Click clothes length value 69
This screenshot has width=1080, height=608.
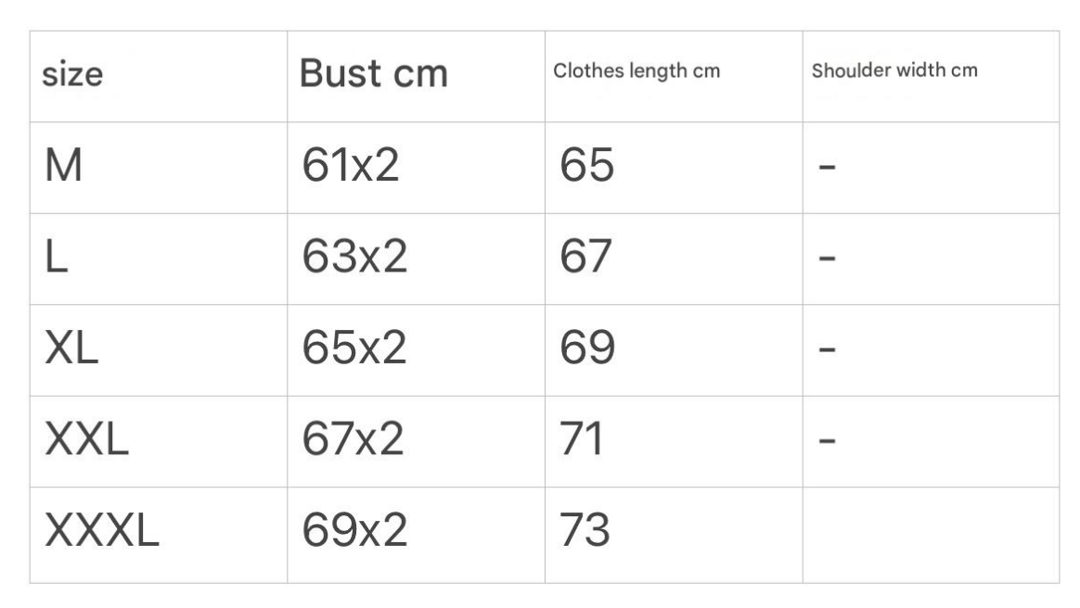(586, 348)
